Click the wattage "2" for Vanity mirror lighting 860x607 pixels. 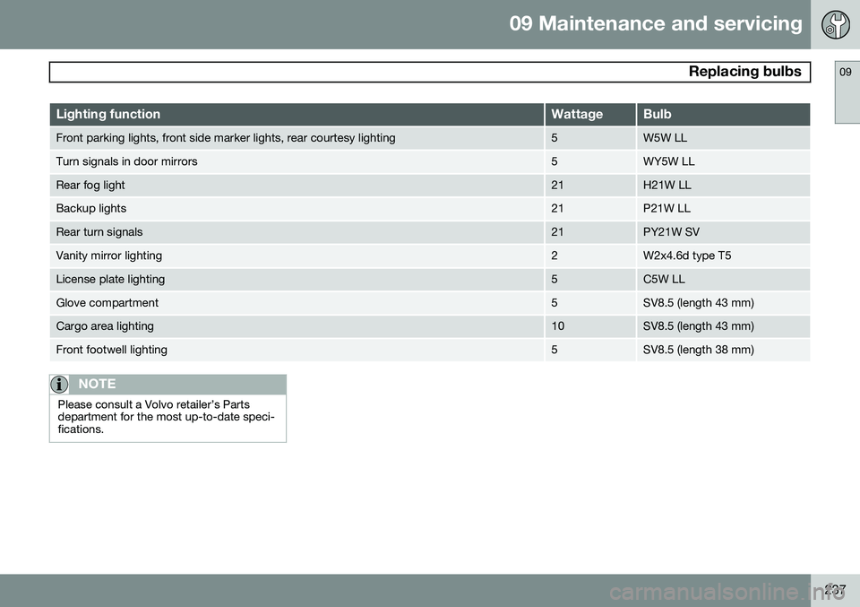tap(555, 256)
